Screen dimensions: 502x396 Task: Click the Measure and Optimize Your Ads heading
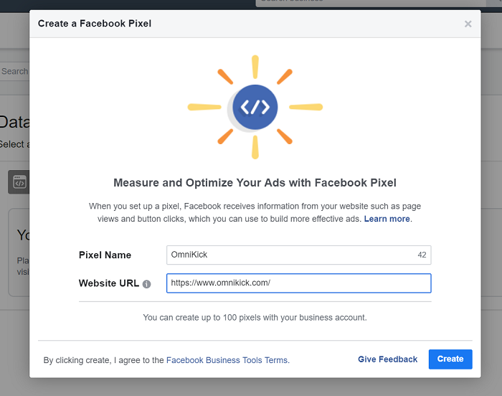coord(255,183)
